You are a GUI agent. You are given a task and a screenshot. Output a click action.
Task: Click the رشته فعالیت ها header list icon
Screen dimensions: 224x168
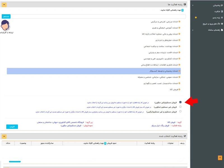pos(185,4)
